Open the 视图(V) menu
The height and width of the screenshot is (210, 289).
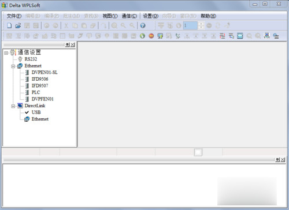coord(110,16)
